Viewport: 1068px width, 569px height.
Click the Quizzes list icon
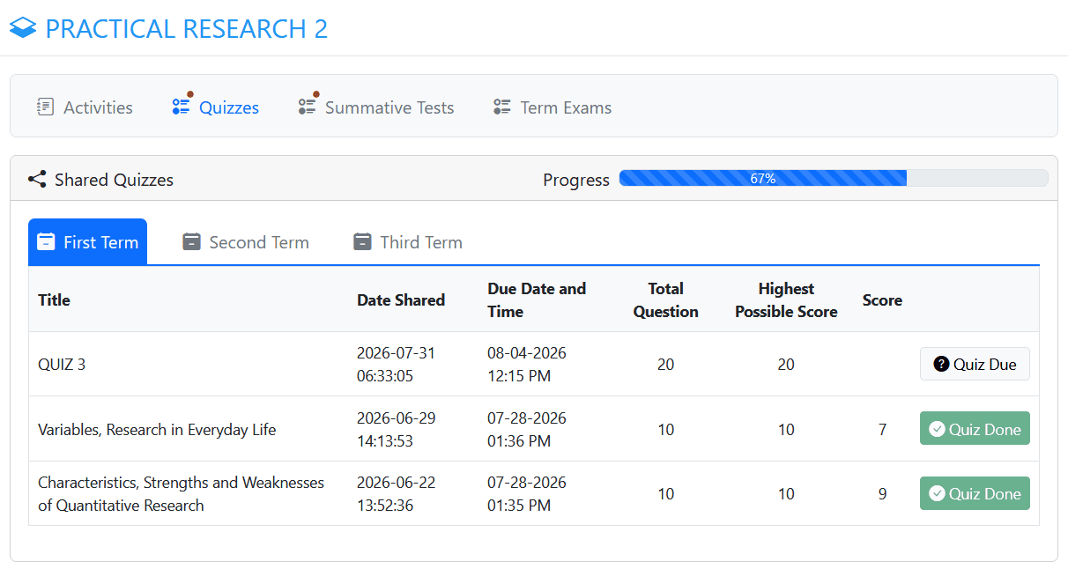pyautogui.click(x=181, y=107)
